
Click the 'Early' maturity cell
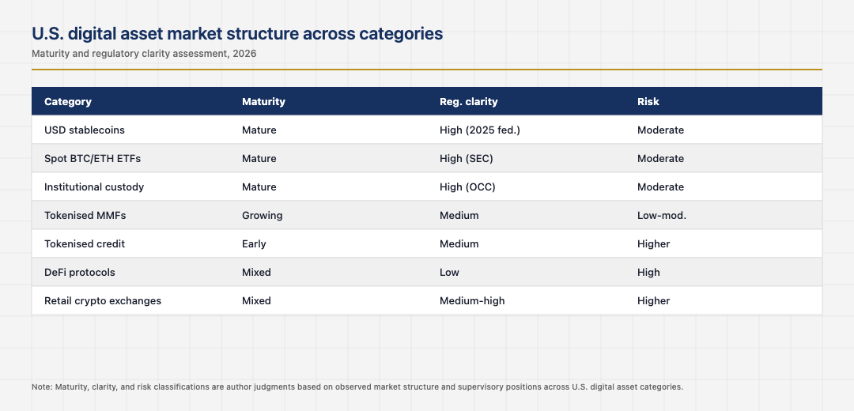coord(254,244)
